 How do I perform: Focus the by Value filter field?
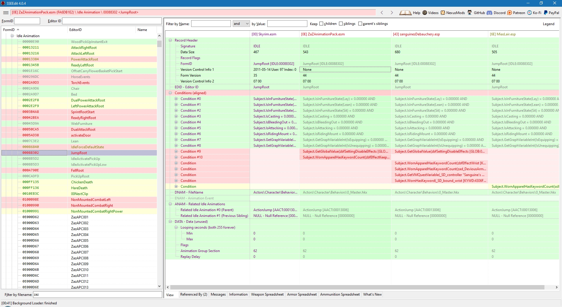(x=287, y=24)
